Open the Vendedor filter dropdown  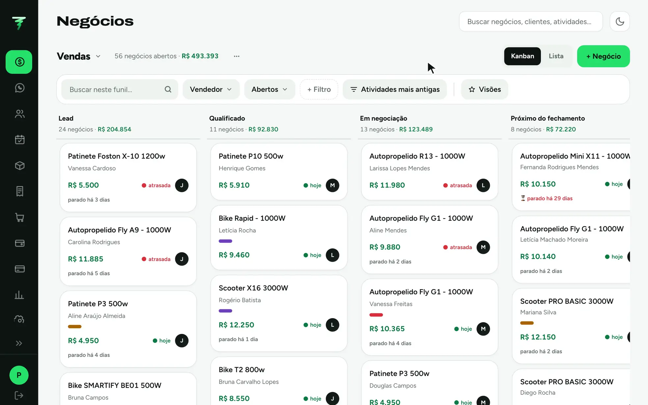pos(211,89)
